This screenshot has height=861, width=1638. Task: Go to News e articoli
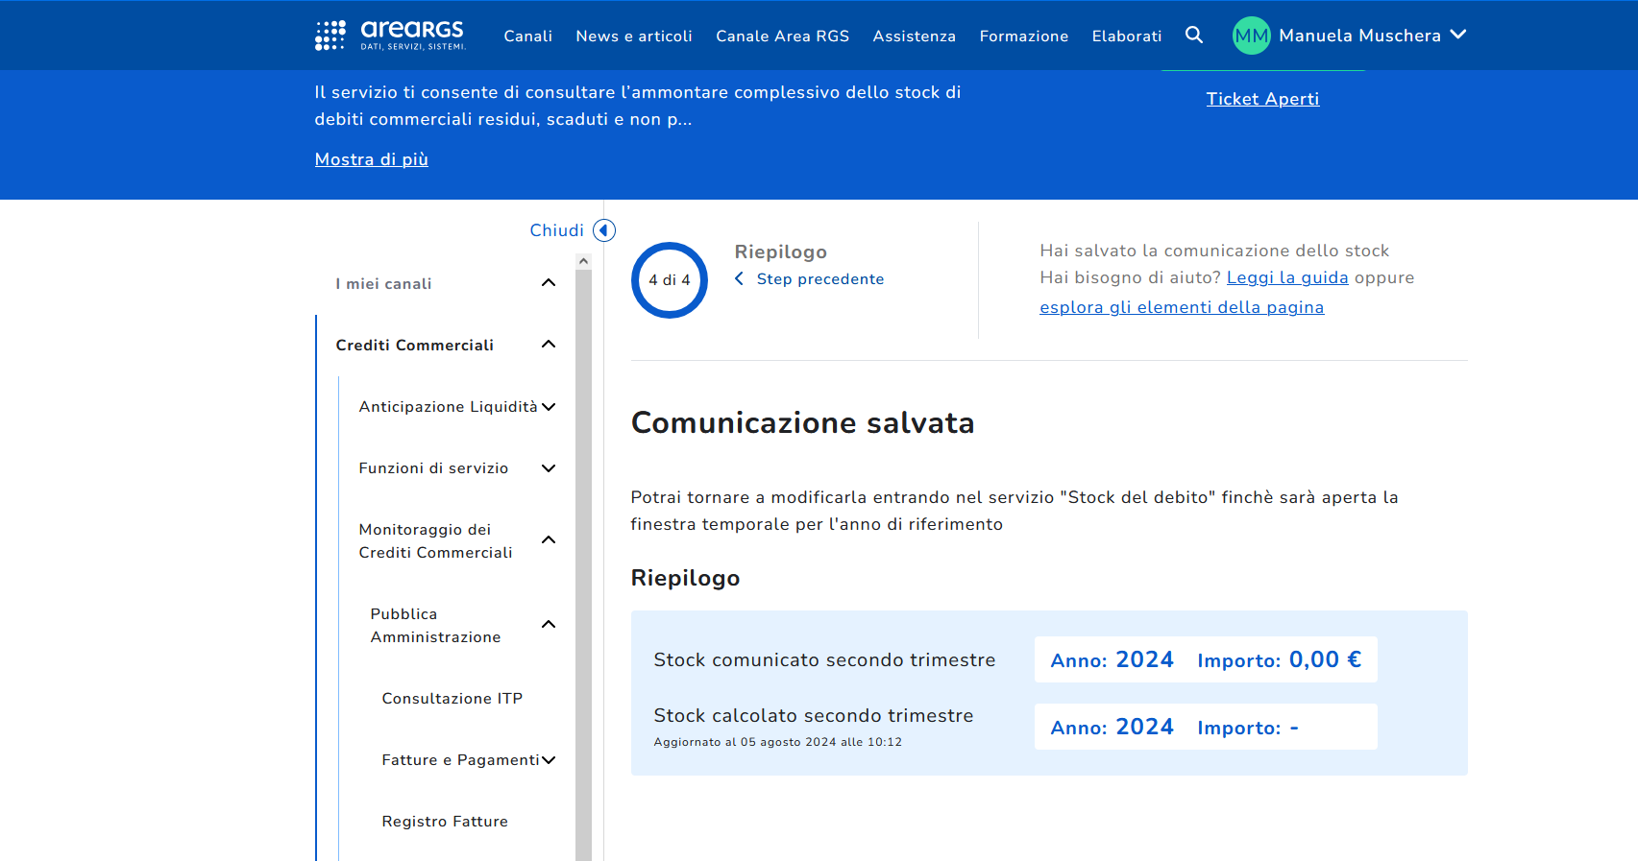click(x=634, y=36)
